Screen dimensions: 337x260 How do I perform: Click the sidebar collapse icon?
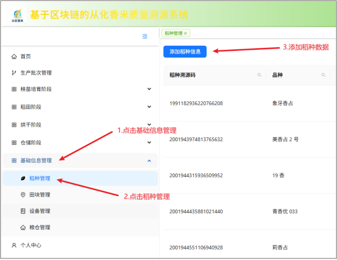pyautogui.click(x=145, y=36)
